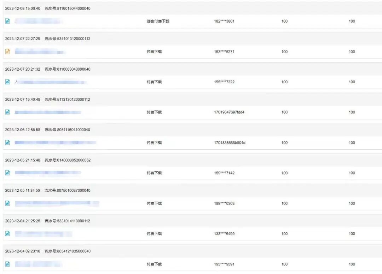Screen dimensions: 382x274
Task: Click the 付费下载 label for buyer 159****7142
Action: [154, 173]
